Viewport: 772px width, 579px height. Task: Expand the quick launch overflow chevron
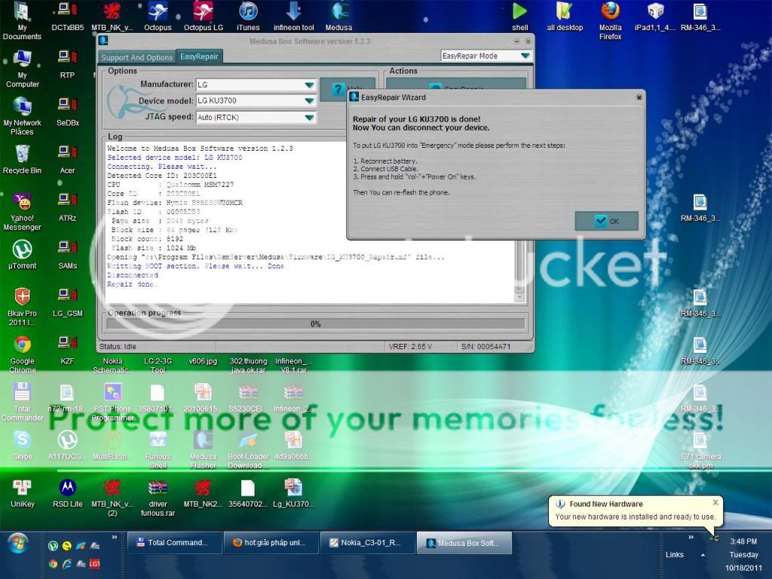click(x=115, y=537)
